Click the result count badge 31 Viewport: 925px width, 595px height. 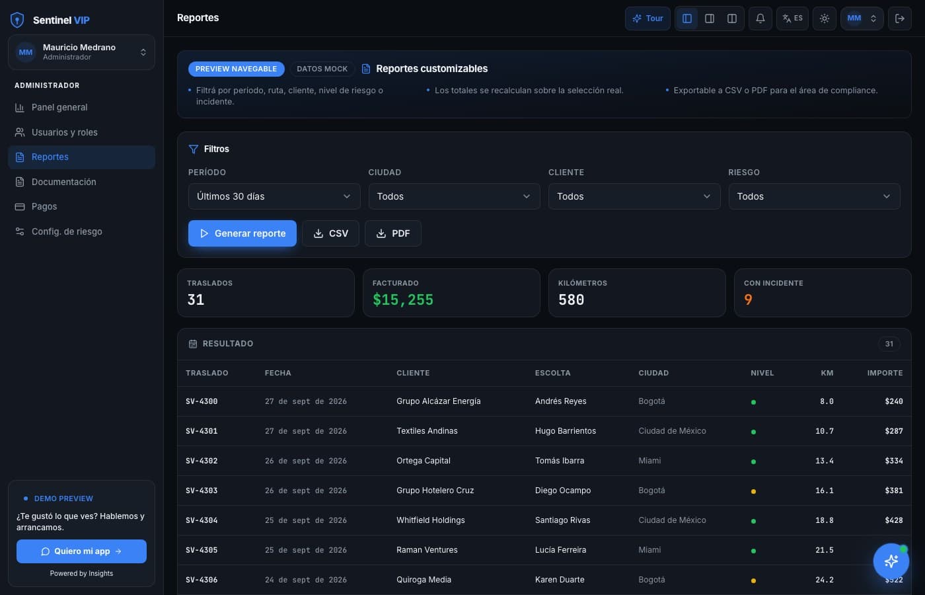tap(889, 344)
